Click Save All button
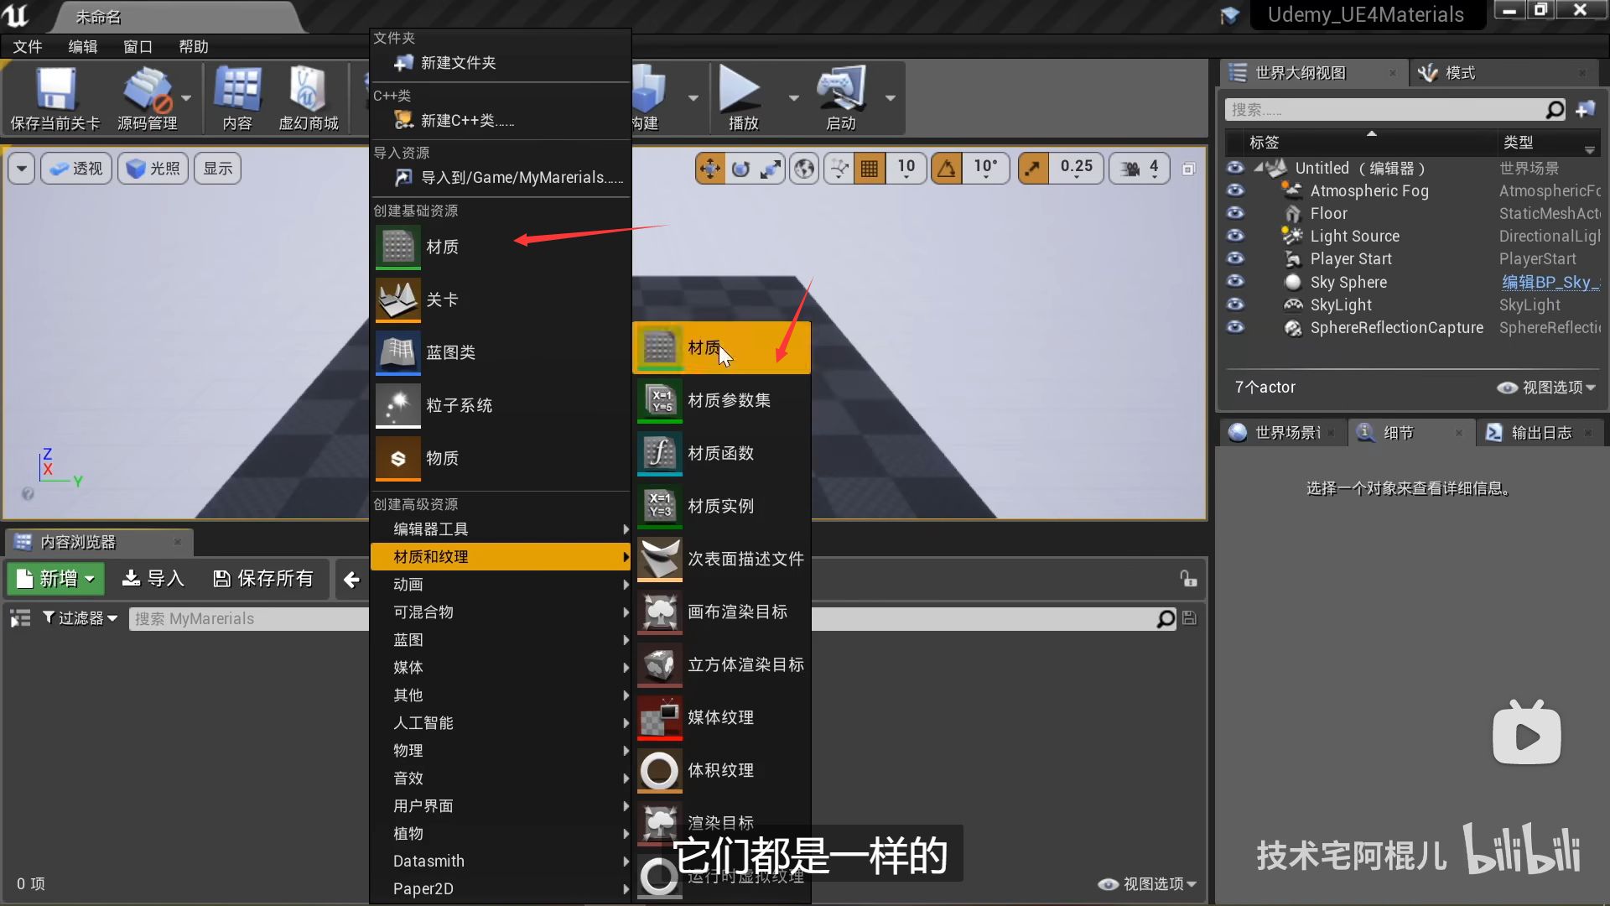This screenshot has height=906, width=1610. click(x=263, y=579)
